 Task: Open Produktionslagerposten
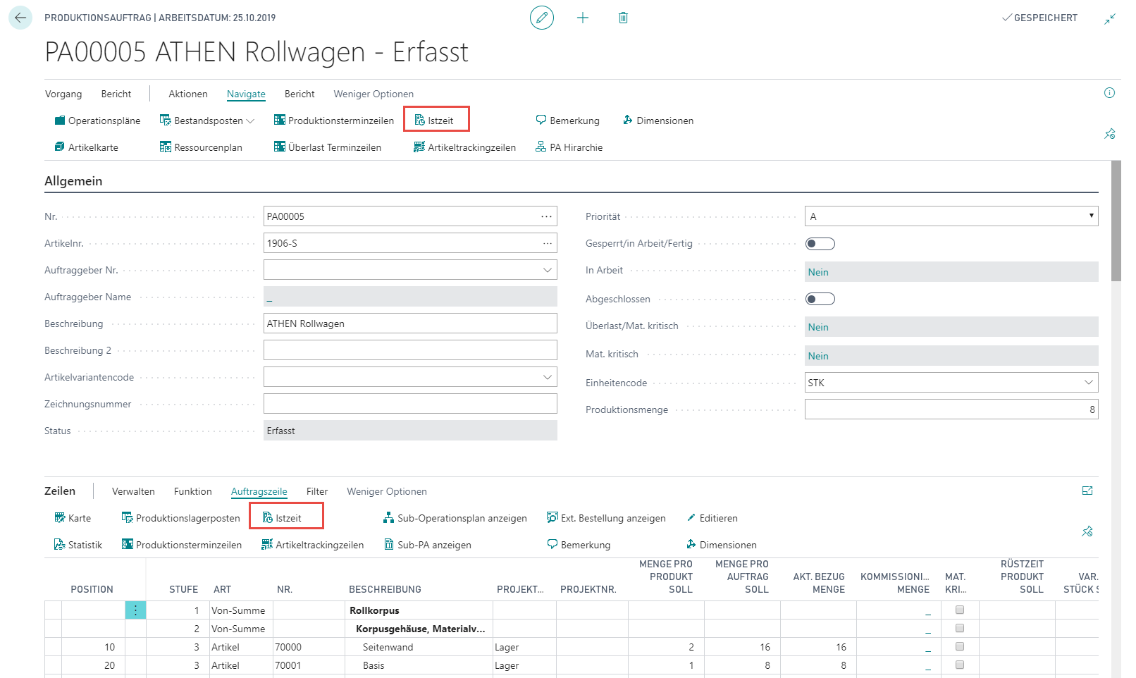pyautogui.click(x=181, y=518)
